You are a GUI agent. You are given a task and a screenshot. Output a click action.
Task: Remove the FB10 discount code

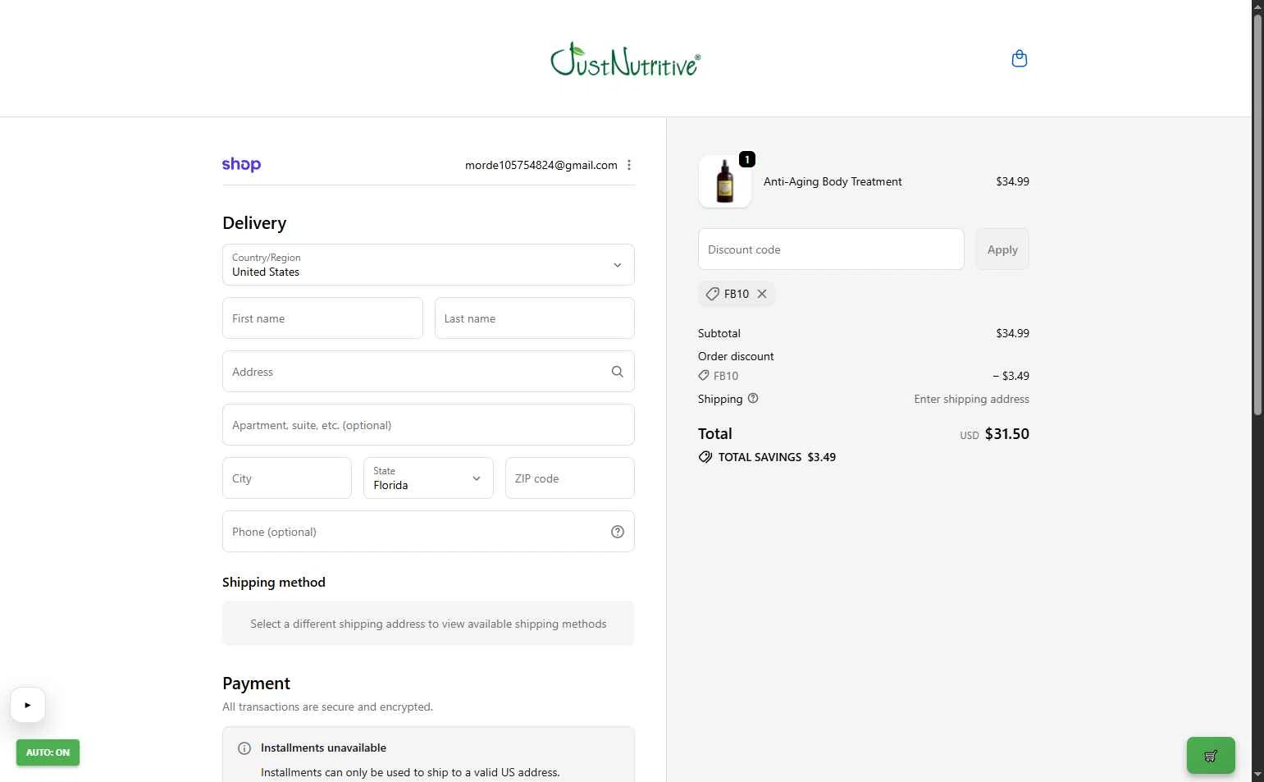762,294
